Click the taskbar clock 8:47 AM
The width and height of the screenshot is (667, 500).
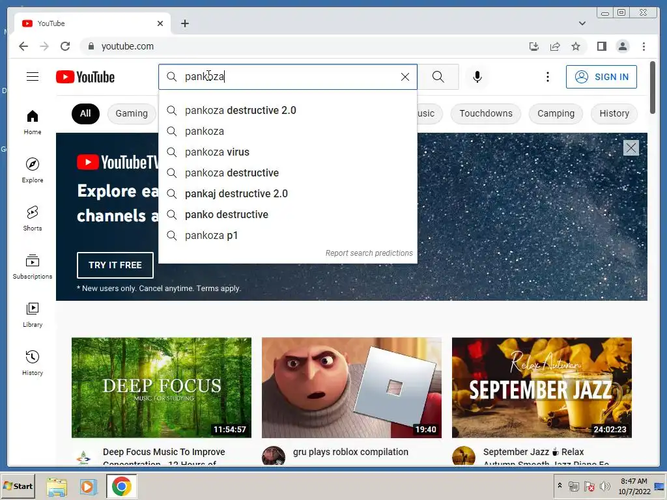[x=634, y=481]
